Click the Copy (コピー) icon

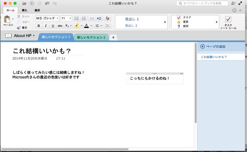pyautogui.click(x=19, y=22)
